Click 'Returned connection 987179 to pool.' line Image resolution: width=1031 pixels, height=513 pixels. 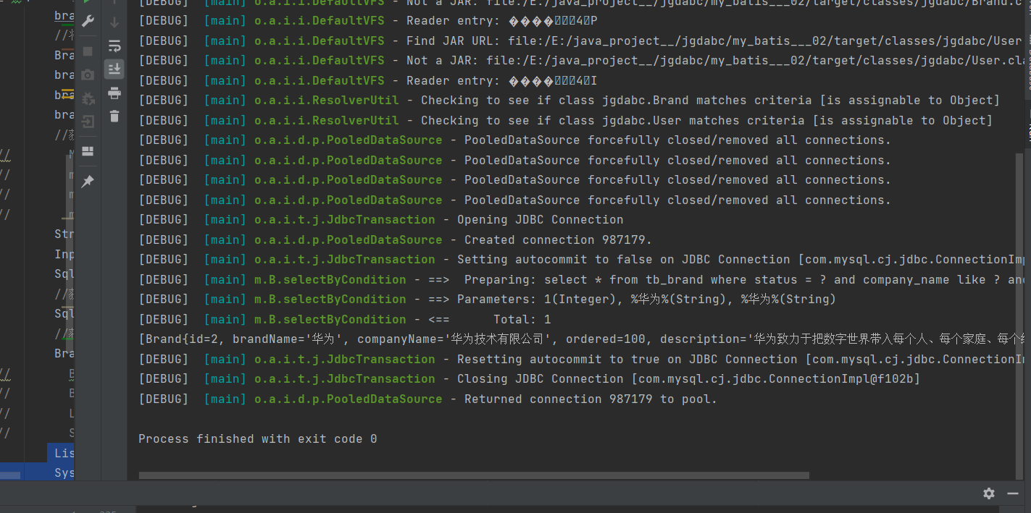pyautogui.click(x=427, y=399)
